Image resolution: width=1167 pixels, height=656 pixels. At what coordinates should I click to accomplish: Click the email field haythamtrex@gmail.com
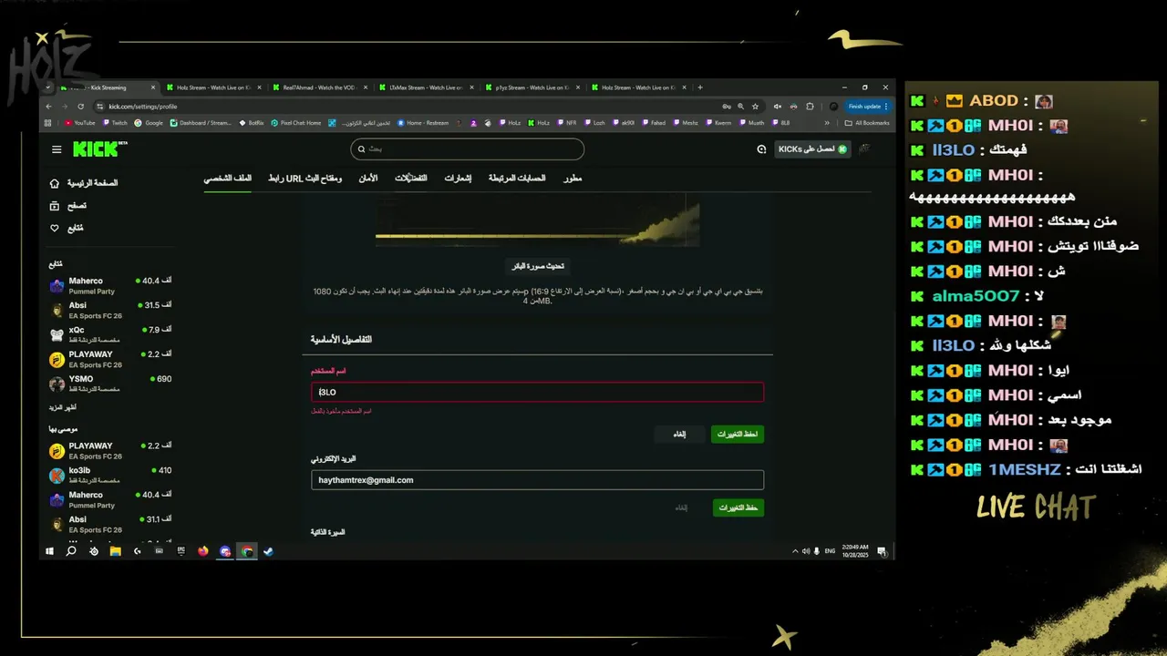click(537, 480)
